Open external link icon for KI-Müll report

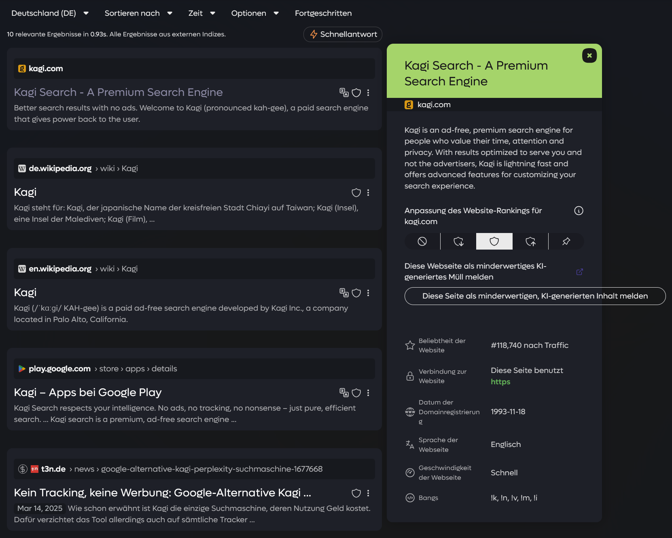point(579,272)
